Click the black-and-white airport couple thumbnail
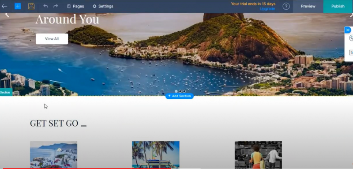The height and width of the screenshot is (169, 353). coord(258,154)
